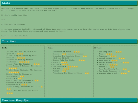
Task: Click the "B) couldn't be bothered." line
Action: click(14, 24)
